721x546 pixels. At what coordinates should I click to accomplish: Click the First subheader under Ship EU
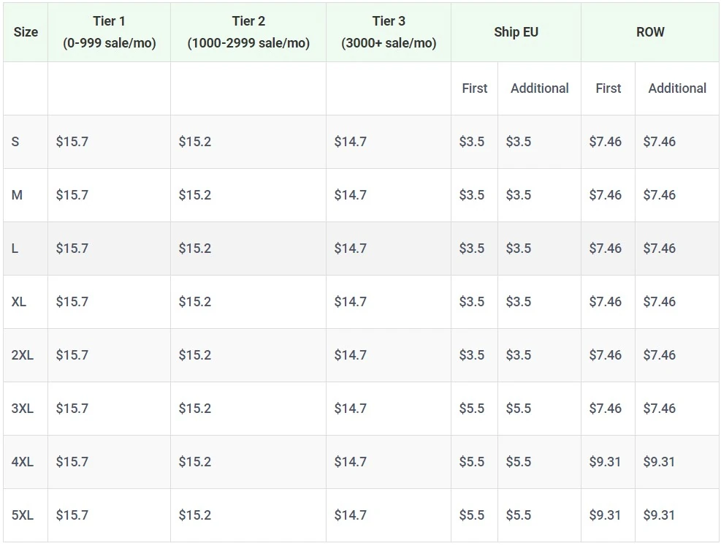pyautogui.click(x=474, y=88)
